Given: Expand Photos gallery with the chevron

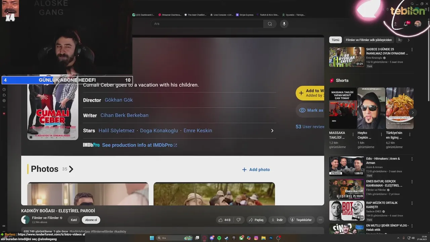Looking at the screenshot, I should [71, 169].
